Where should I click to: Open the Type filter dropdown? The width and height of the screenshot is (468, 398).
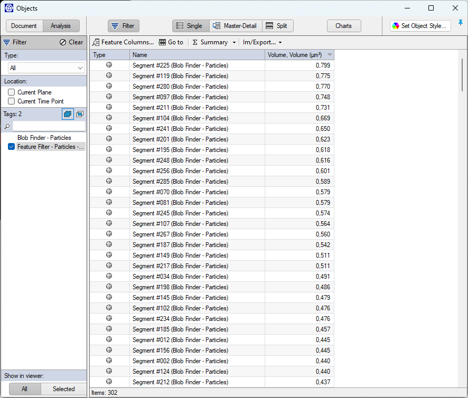pyautogui.click(x=45, y=68)
